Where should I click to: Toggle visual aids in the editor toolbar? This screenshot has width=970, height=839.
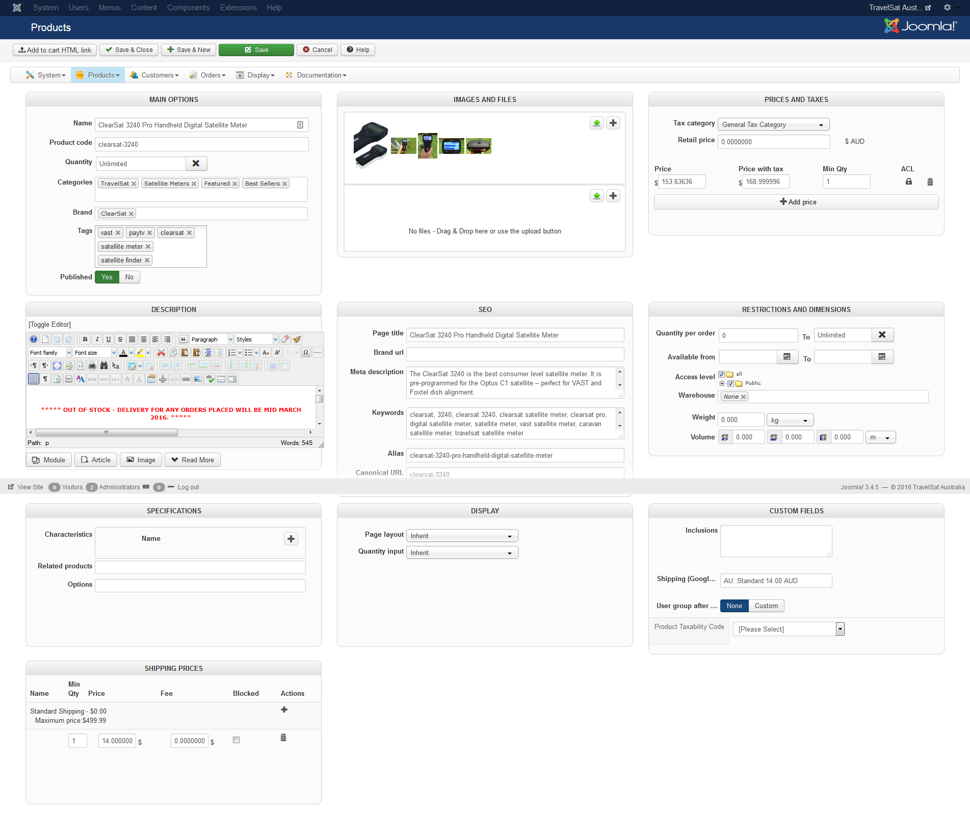click(34, 379)
